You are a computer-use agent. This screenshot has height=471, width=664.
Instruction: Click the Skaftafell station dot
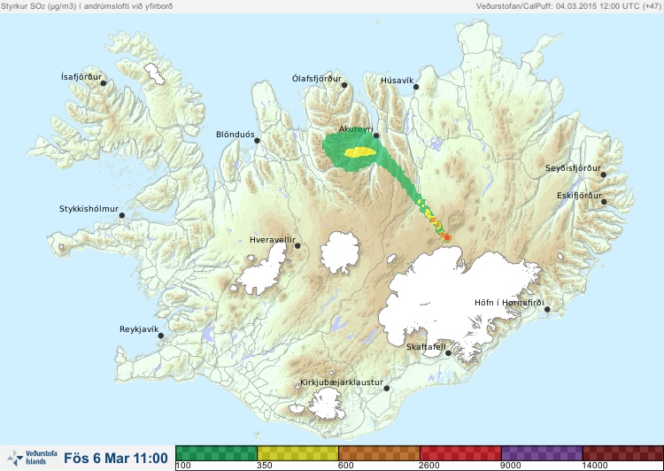click(448, 353)
